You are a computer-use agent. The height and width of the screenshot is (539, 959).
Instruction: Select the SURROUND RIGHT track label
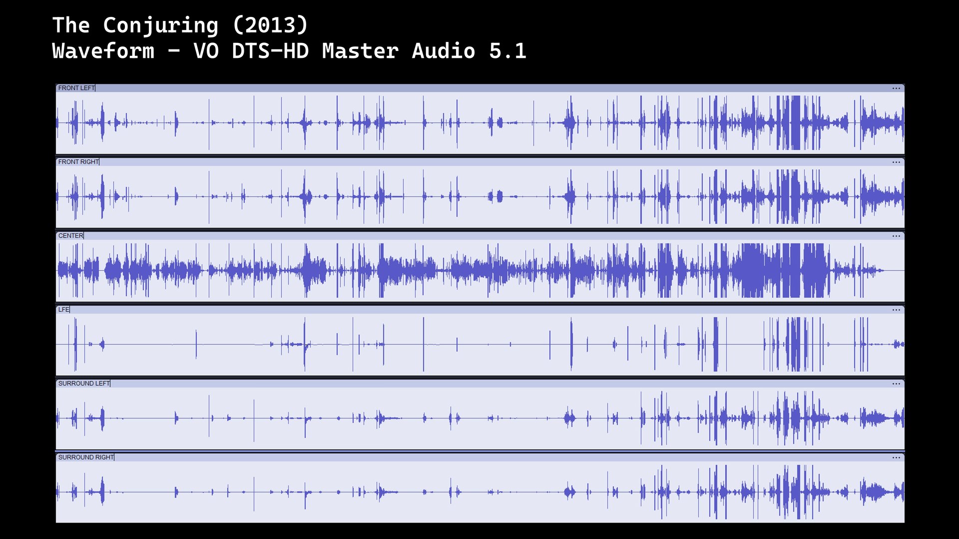click(86, 457)
